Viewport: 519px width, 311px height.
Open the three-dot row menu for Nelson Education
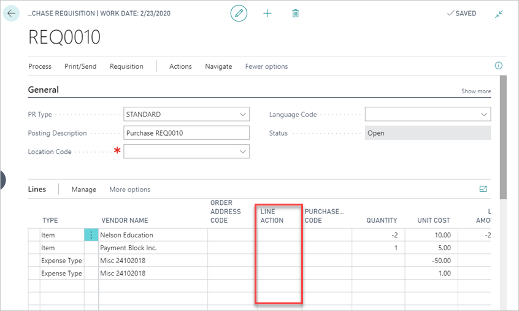[x=91, y=235]
